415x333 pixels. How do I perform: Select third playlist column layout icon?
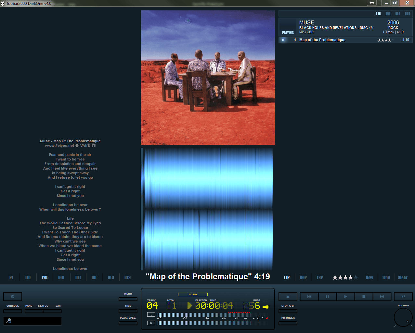(398, 14)
